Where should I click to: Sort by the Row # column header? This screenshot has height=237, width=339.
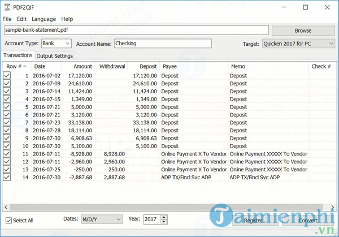pyautogui.click(x=16, y=66)
